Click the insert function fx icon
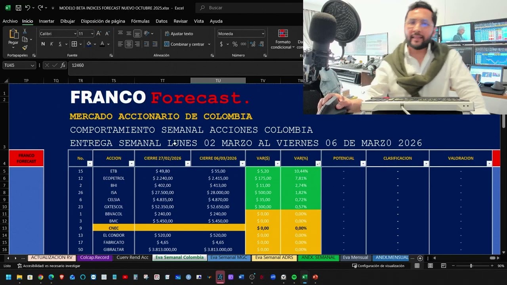 click(64, 65)
